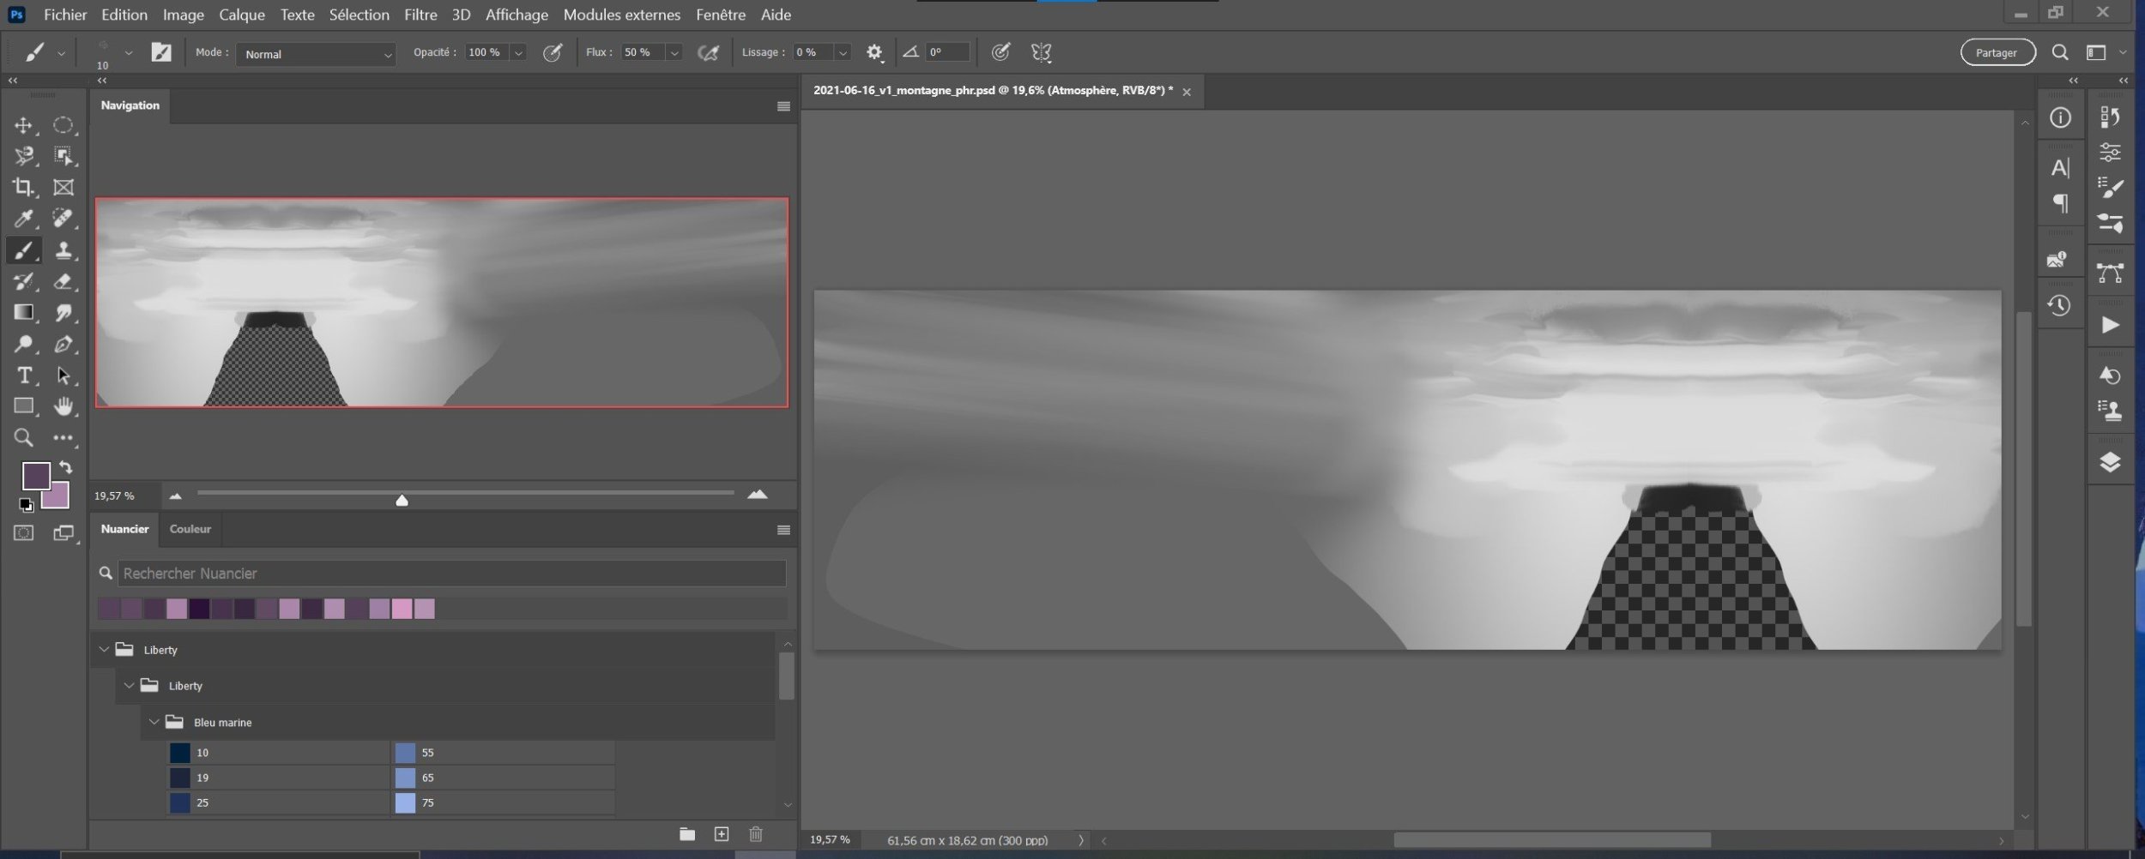Select the Hand tool
Viewport: 2145px width, 859px height.
point(63,406)
